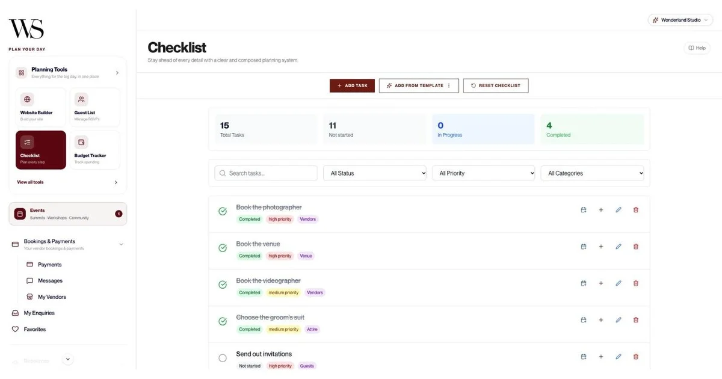Click the Add Task button

click(352, 85)
